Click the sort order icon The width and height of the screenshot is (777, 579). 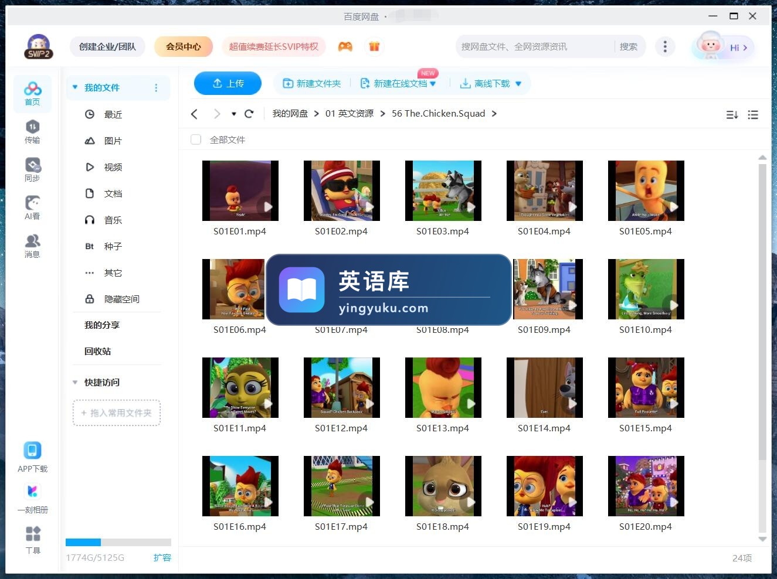pos(732,115)
